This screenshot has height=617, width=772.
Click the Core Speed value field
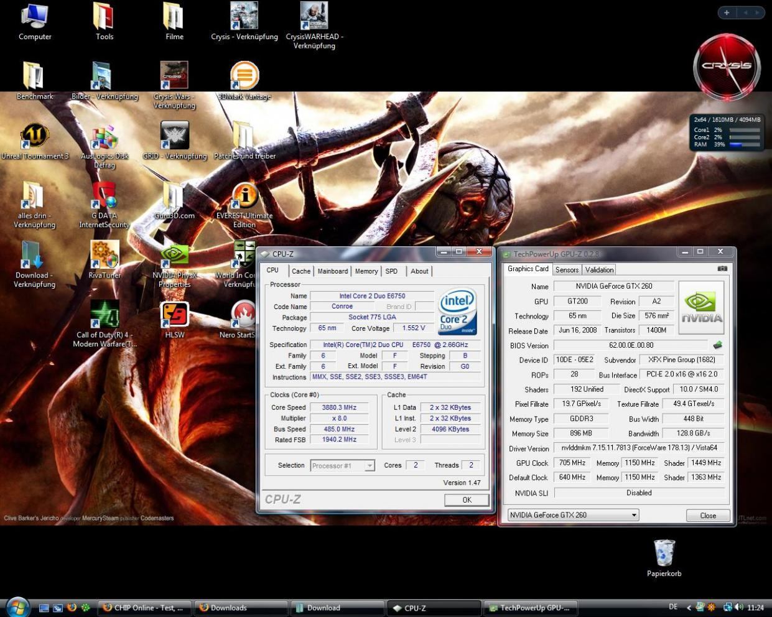(x=339, y=407)
